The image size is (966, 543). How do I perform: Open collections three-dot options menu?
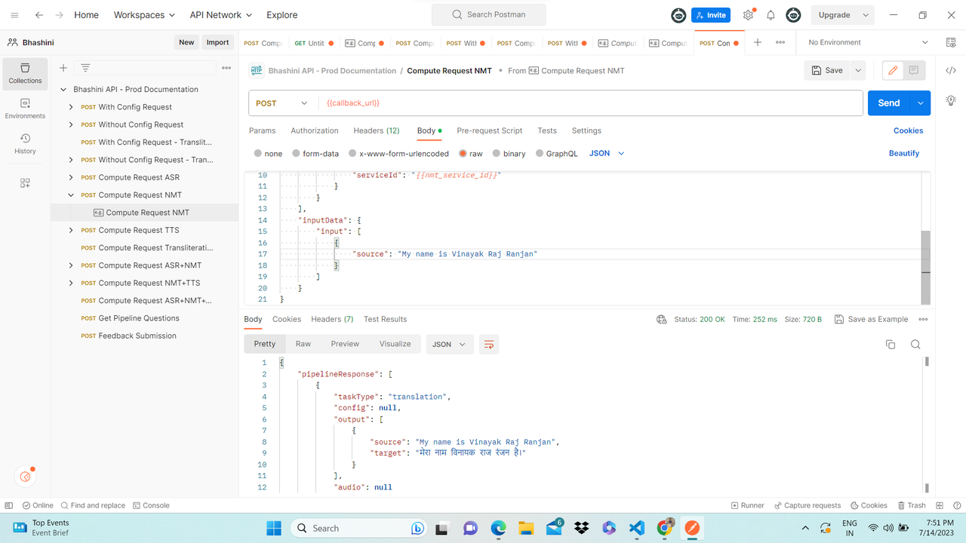[226, 68]
